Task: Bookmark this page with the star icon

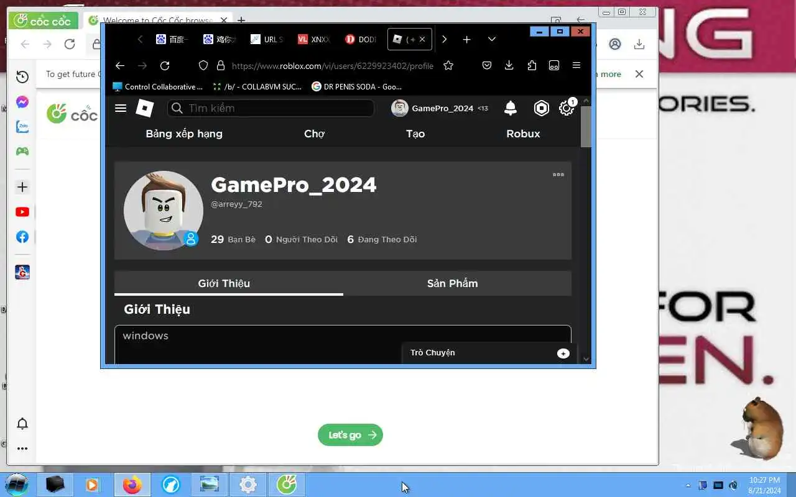Action: 448,66
